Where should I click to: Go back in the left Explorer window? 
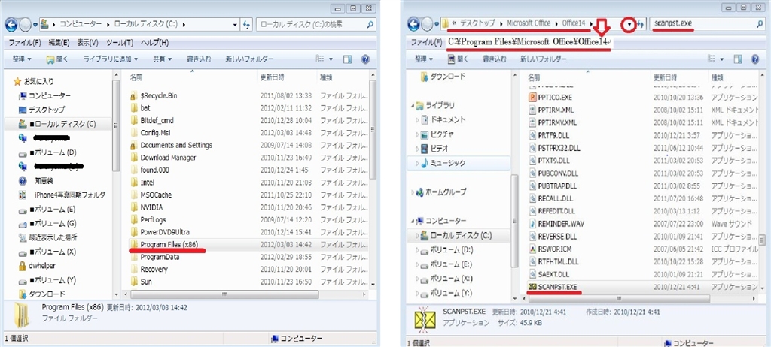pyautogui.click(x=13, y=23)
